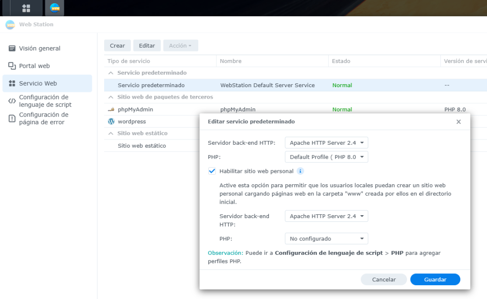Select Servicio Web in sidebar
Screen dimensions: 487x299
47,83
